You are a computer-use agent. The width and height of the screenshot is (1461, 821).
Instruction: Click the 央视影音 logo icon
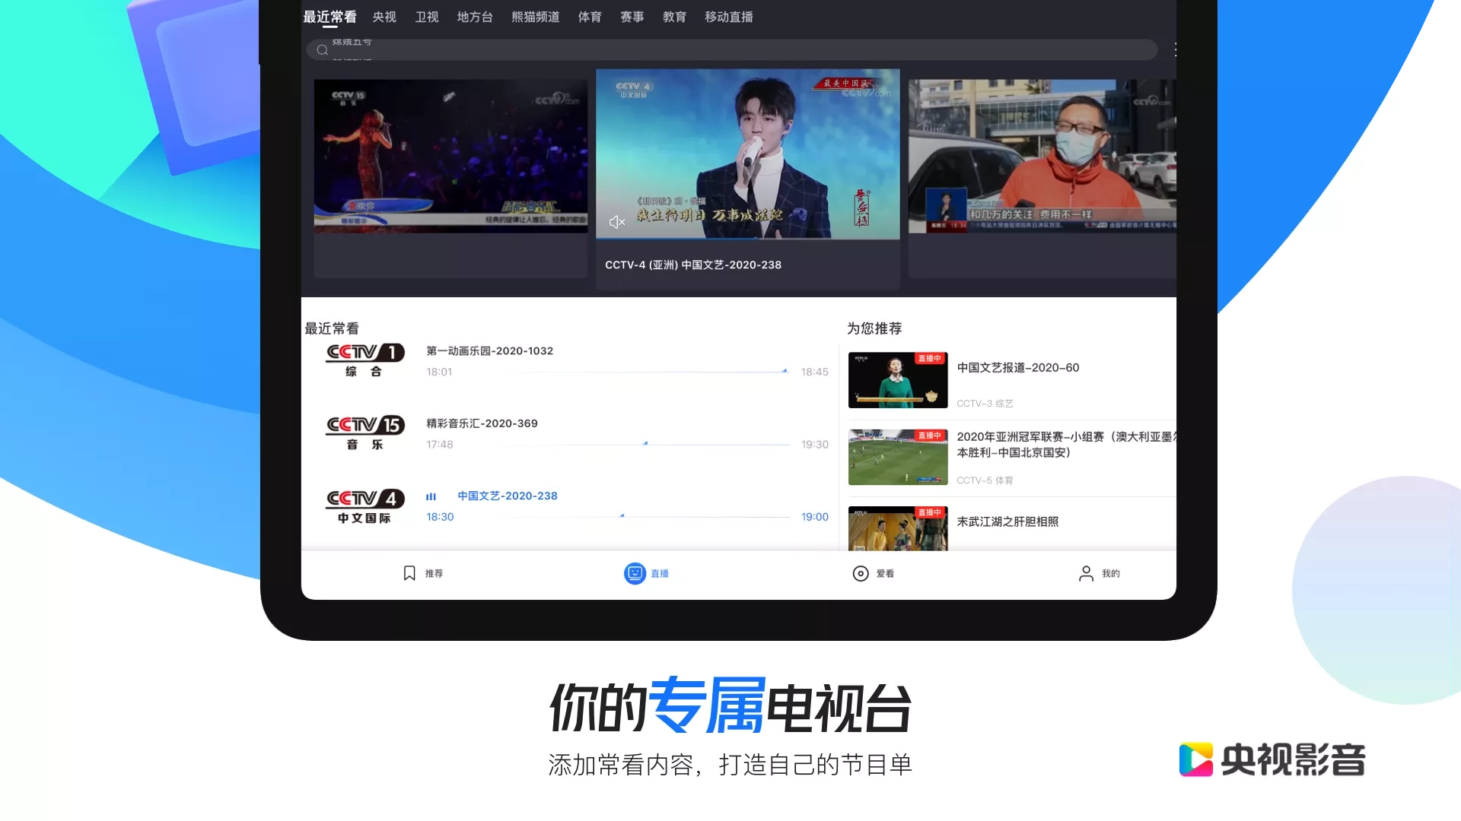[x=1195, y=759]
